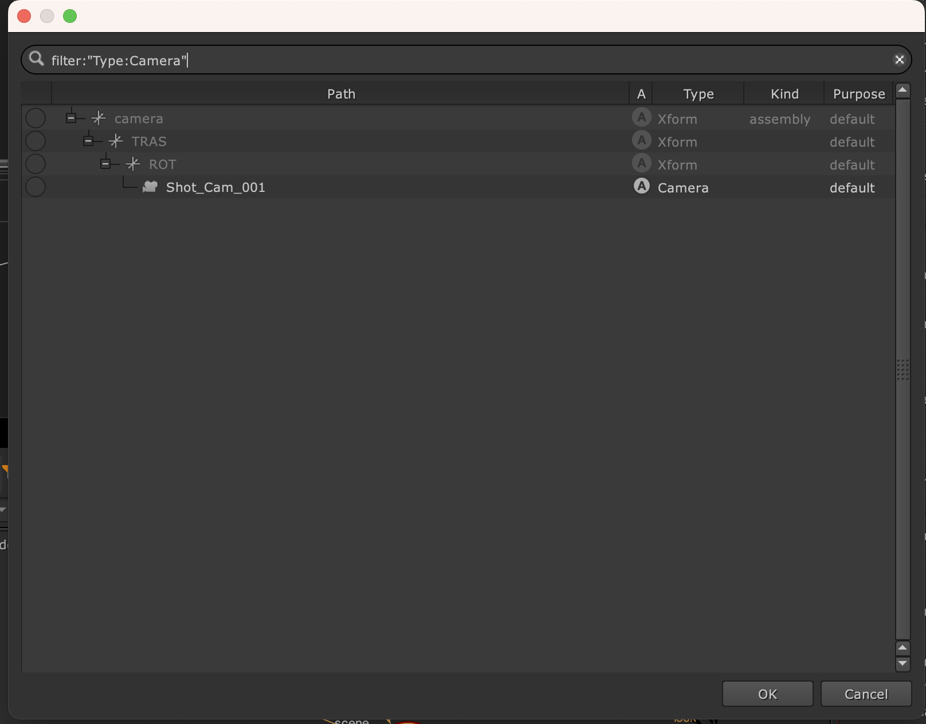Toggle the selection circle for camera row
The image size is (926, 724).
pyautogui.click(x=36, y=119)
